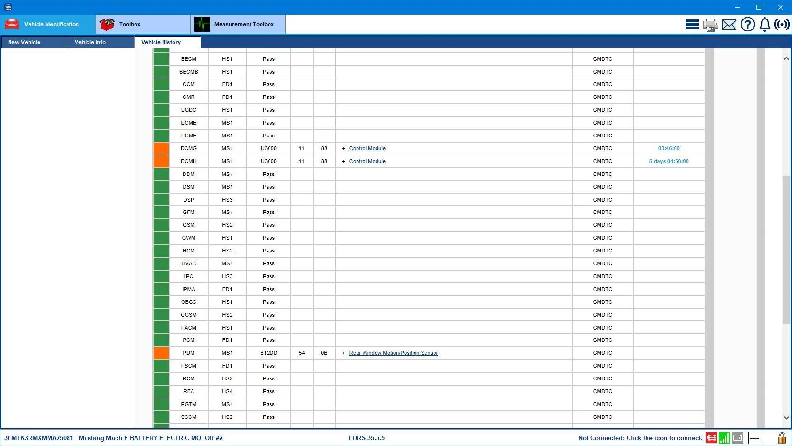The image size is (792, 446).
Task: Click the HVAC module name cell
Action: click(189, 263)
